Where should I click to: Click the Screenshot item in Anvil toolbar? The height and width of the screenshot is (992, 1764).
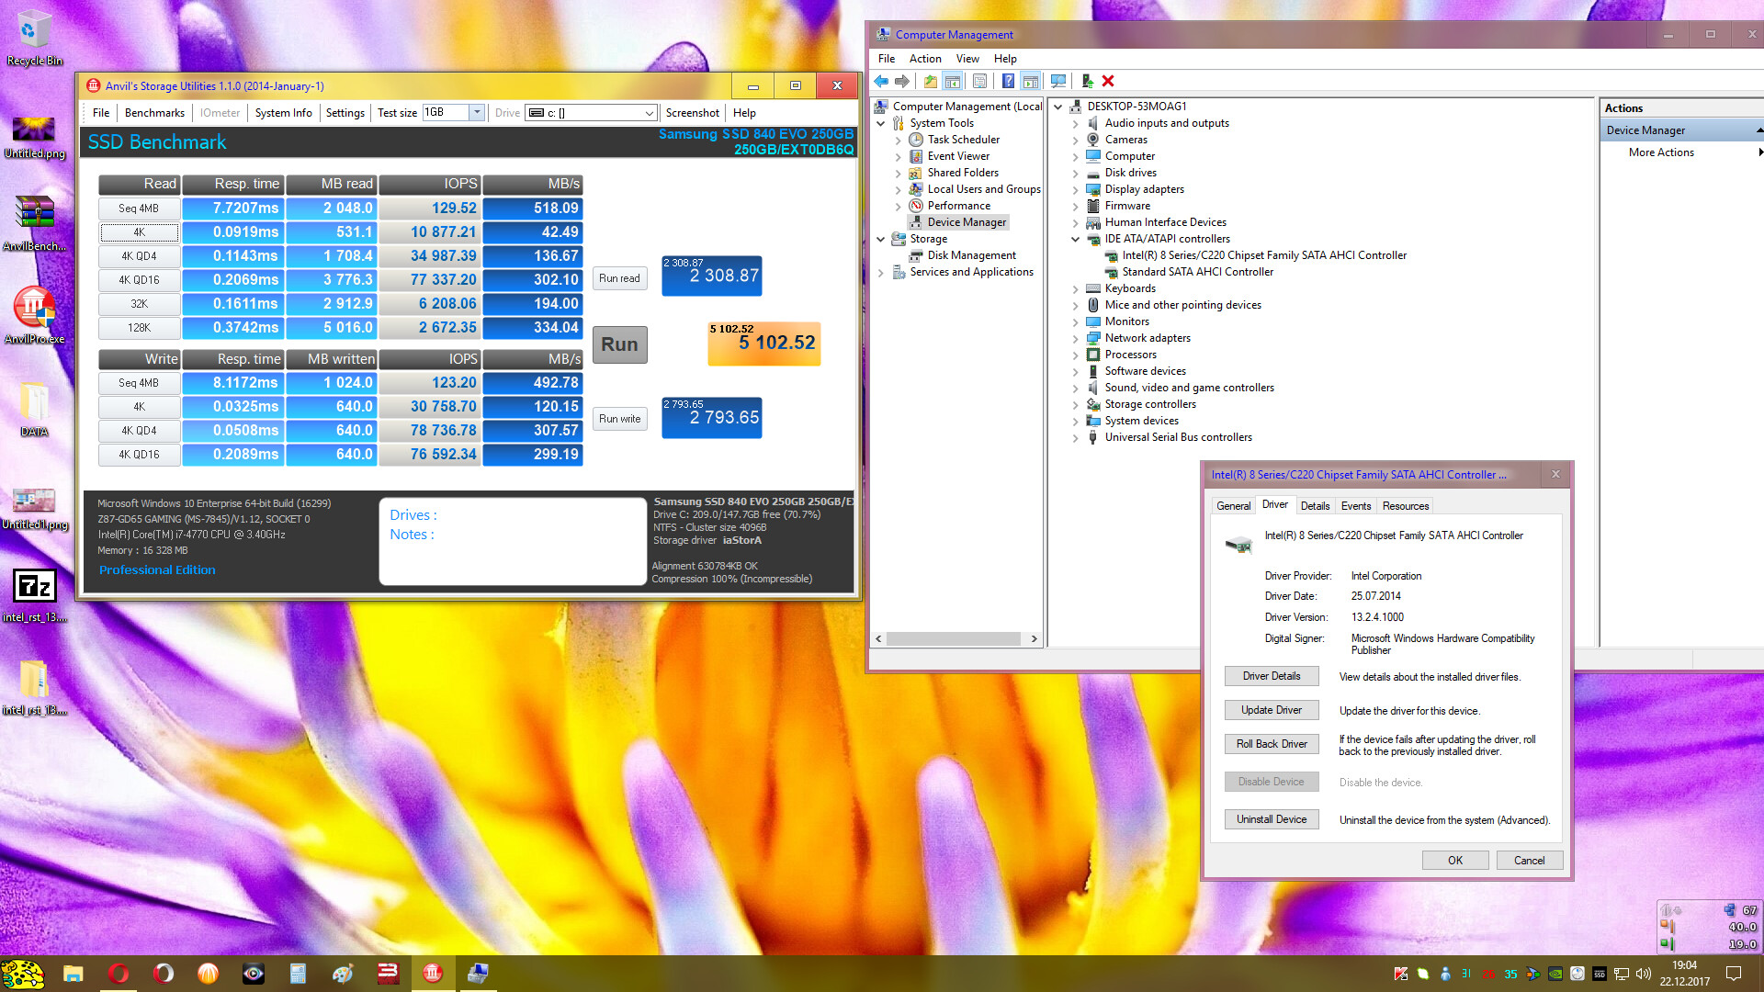point(692,113)
